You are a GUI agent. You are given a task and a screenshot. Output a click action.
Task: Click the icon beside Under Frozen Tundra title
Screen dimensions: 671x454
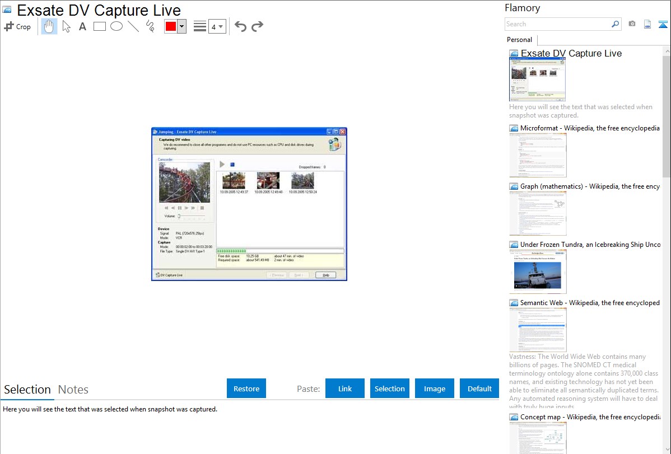[514, 245]
